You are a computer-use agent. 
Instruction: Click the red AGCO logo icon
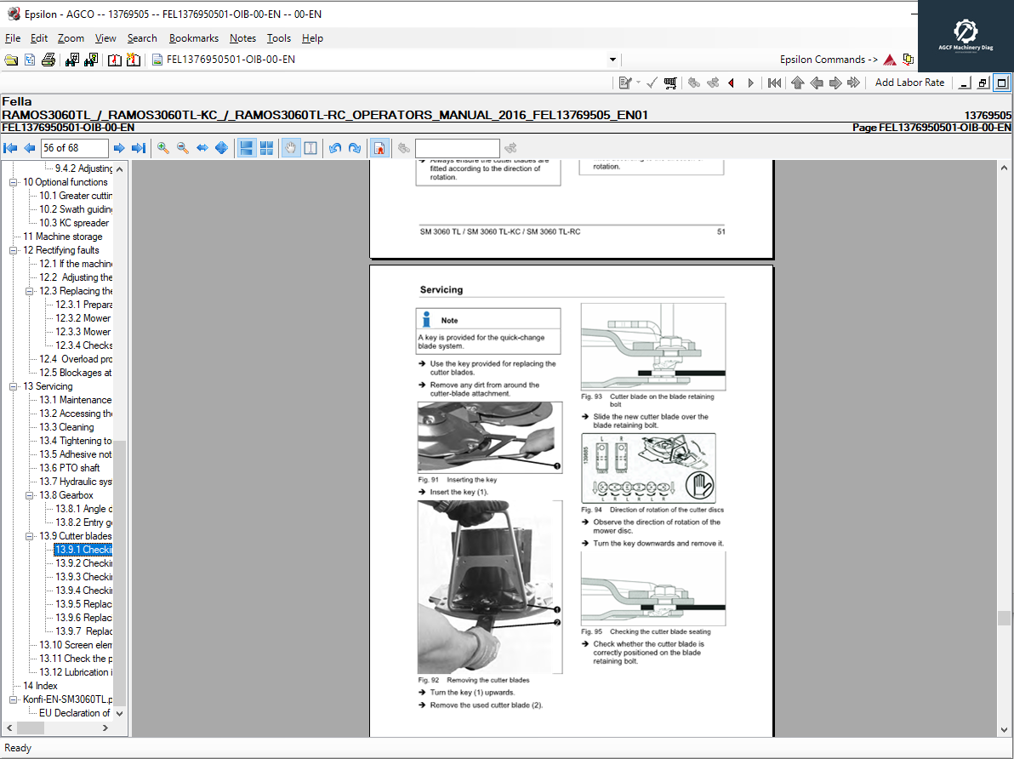pos(889,60)
